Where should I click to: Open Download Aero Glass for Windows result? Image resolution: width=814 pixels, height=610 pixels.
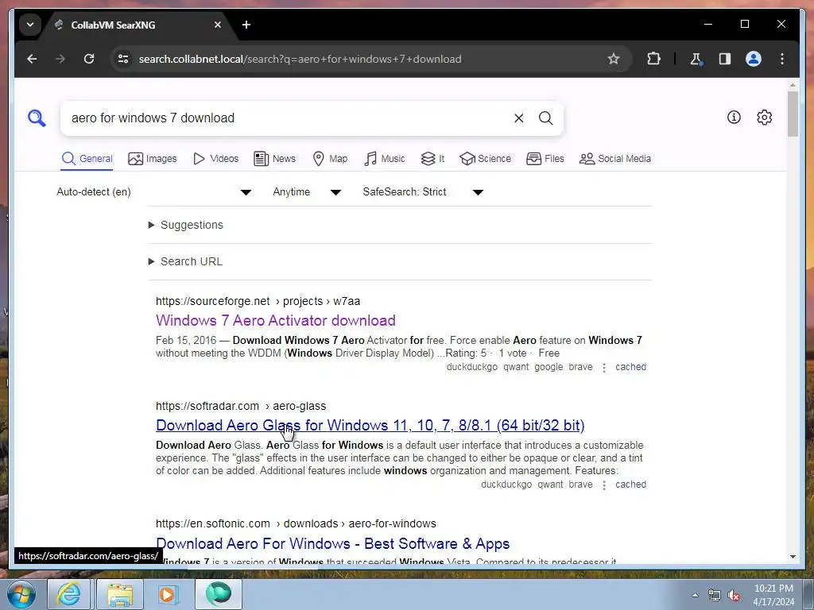[x=370, y=426]
